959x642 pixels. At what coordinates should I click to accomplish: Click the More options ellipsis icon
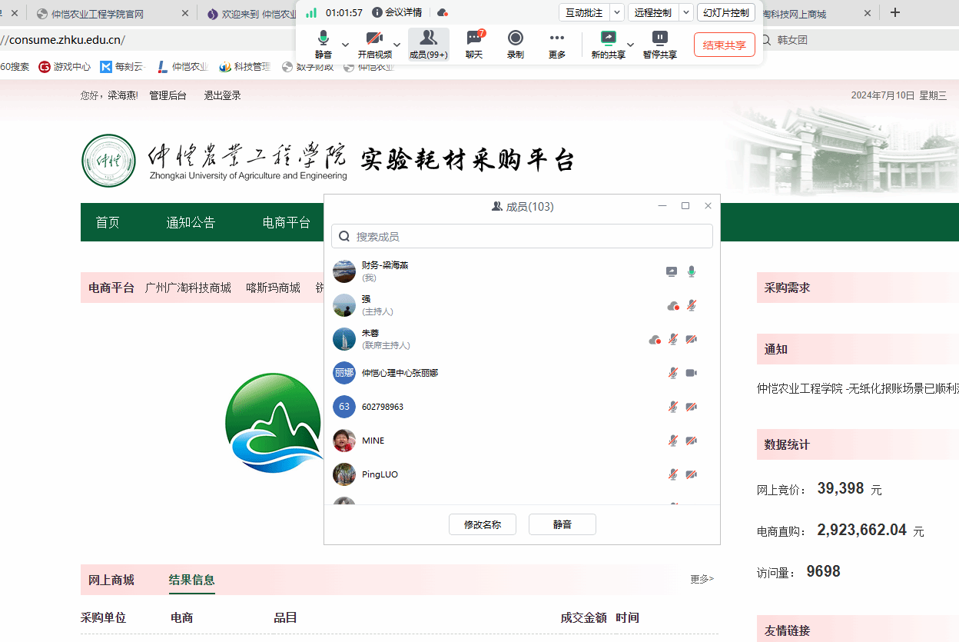(x=556, y=39)
